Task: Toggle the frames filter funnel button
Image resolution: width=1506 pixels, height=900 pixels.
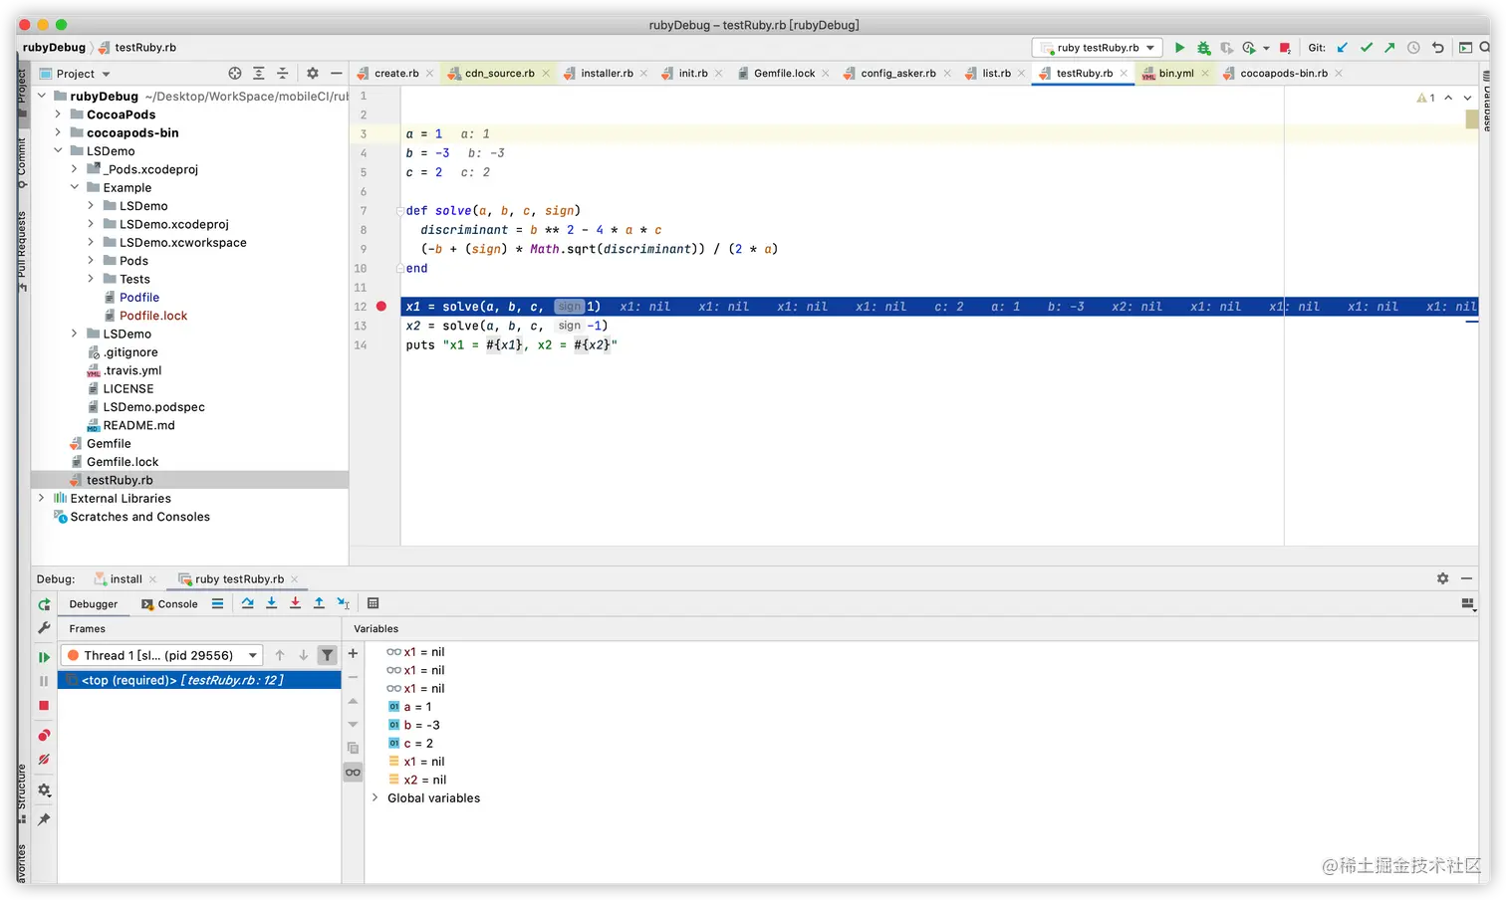Action: tap(327, 655)
